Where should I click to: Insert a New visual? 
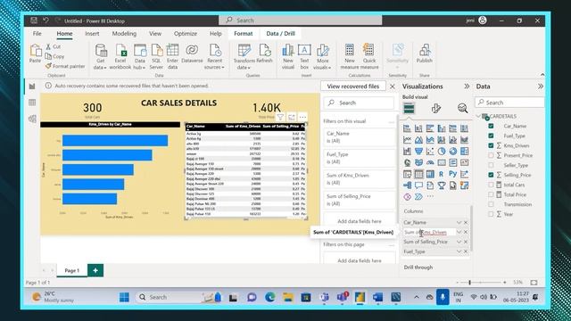pos(287,57)
